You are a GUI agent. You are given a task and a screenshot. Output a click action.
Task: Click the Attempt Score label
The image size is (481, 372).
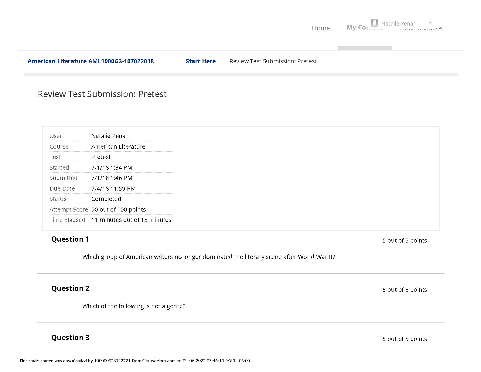click(69, 210)
